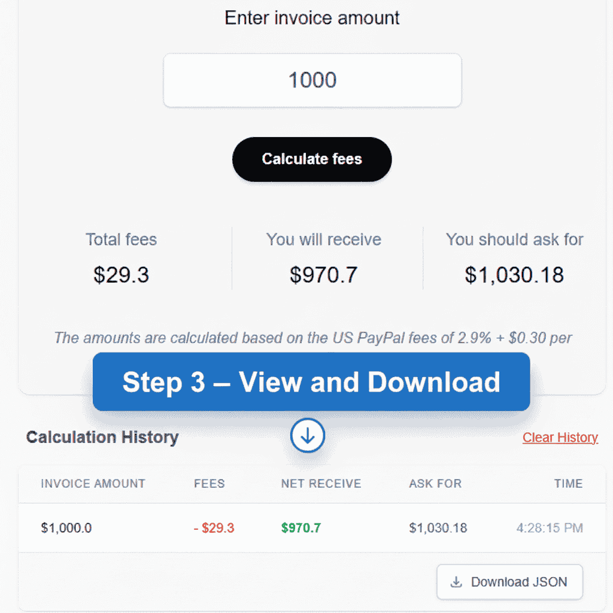Select the Invoice Amount column header
Viewport: 613px width, 613px height.
coord(93,484)
